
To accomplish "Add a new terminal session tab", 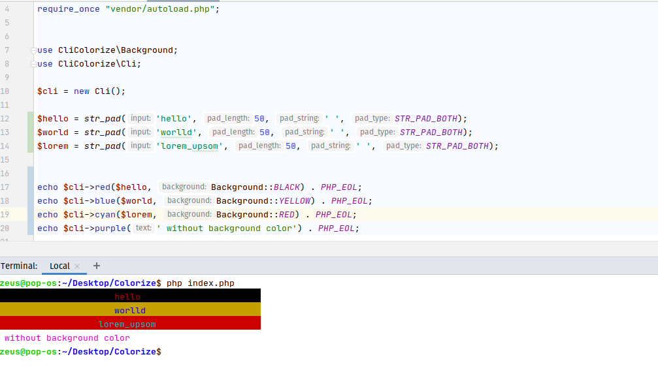I will pyautogui.click(x=97, y=266).
